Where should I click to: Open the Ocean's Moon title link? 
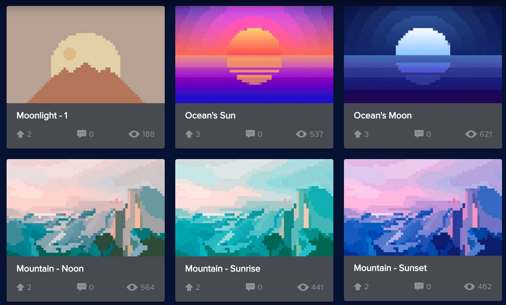[382, 115]
